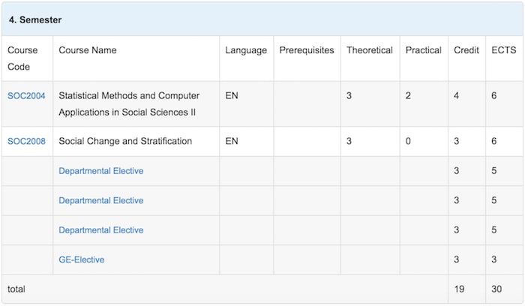The height and width of the screenshot is (306, 525).
Task: Select the Credit column header
Action: point(466,50)
